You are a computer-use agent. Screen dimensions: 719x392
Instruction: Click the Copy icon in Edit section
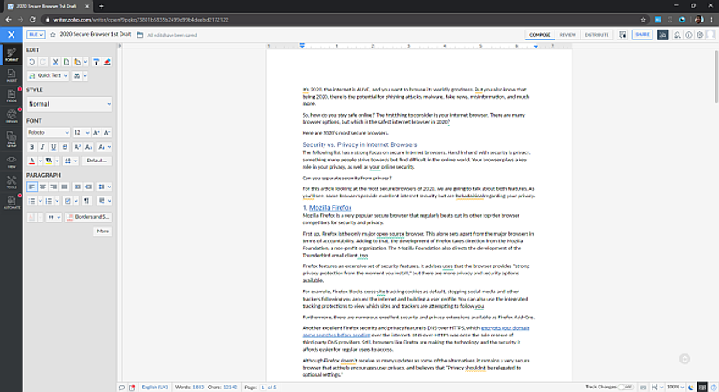pos(67,62)
